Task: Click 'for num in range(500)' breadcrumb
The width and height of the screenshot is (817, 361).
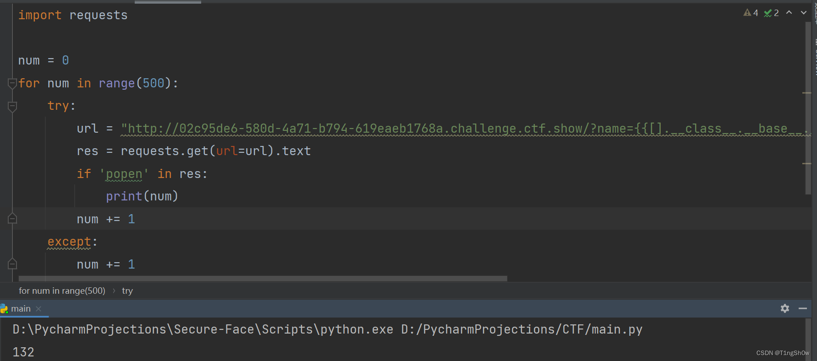Action: pos(62,291)
